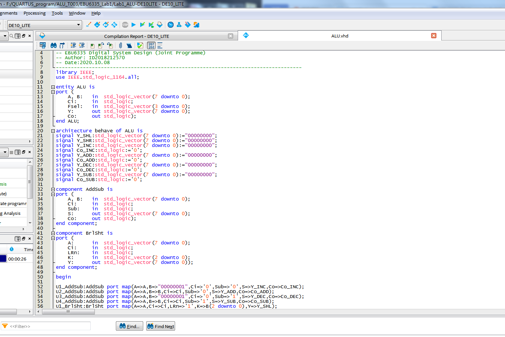505x337 pixels.
Task: Click the Find Next button
Action: [160, 326]
